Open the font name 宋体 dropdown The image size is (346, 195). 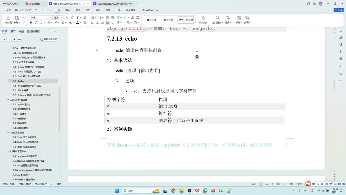click(x=51, y=17)
